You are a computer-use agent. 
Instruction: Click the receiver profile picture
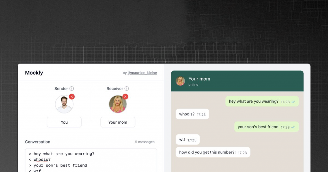click(x=118, y=104)
